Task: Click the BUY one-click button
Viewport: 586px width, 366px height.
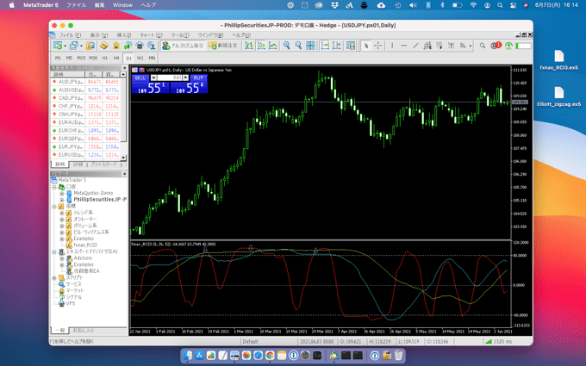Action: 198,78
